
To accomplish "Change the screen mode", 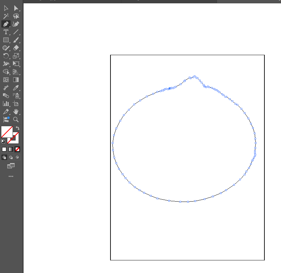I will [x=11, y=166].
